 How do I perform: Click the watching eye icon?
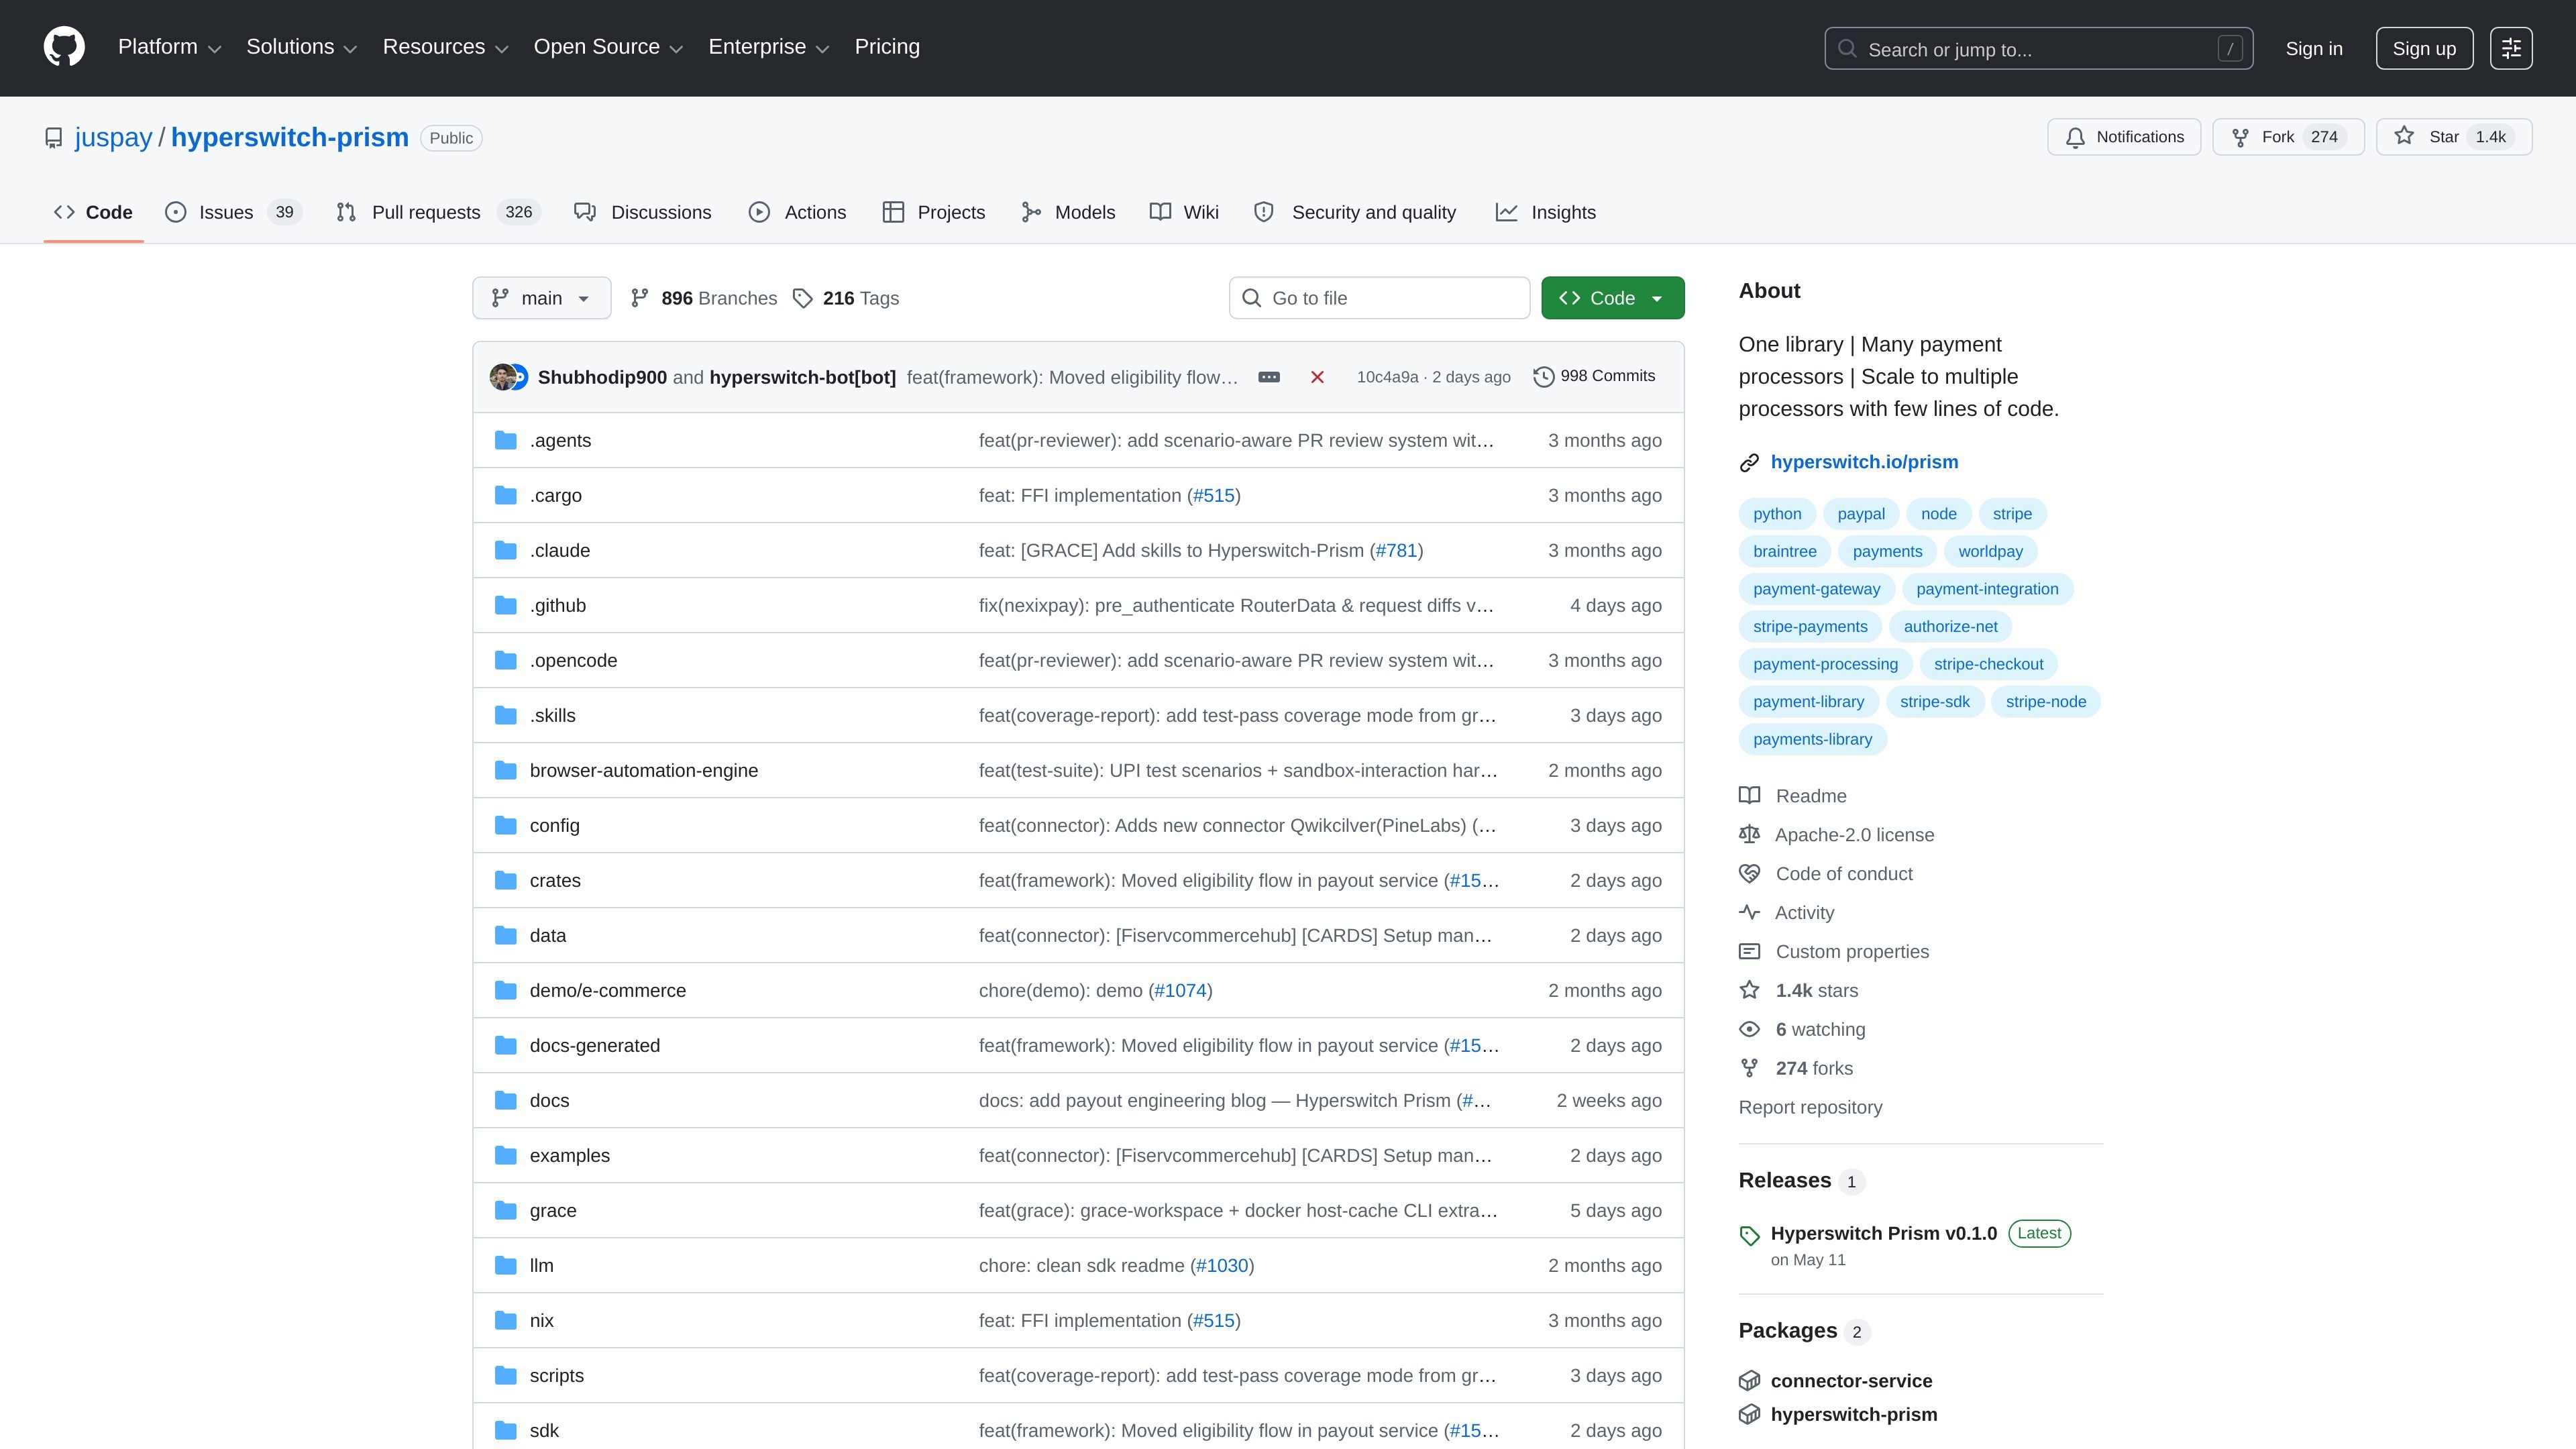coord(1749,1029)
